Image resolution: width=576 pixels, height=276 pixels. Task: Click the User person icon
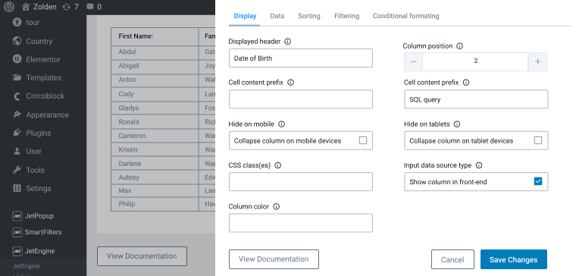[x=17, y=151]
